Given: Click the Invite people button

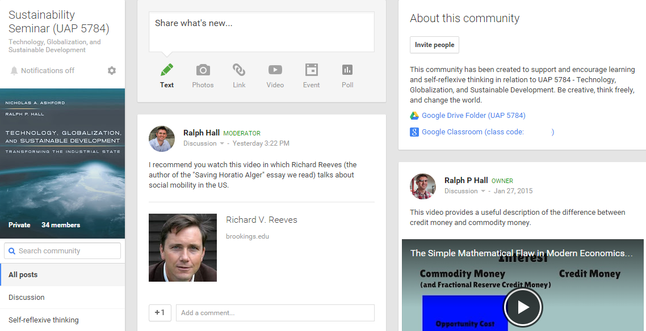Looking at the screenshot, I should coord(434,45).
